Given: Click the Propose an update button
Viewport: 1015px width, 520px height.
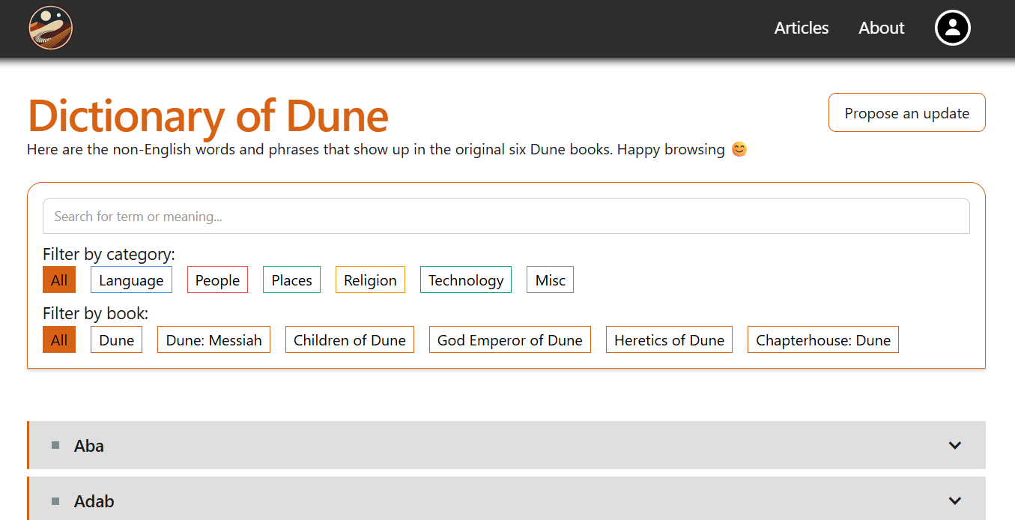Looking at the screenshot, I should coord(907,112).
